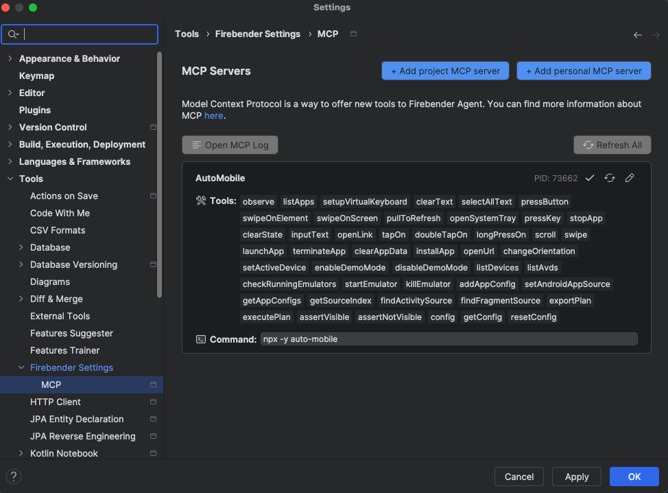The image size is (668, 493).
Task: Collapse the Tools section chevron
Action: [x=10, y=179]
